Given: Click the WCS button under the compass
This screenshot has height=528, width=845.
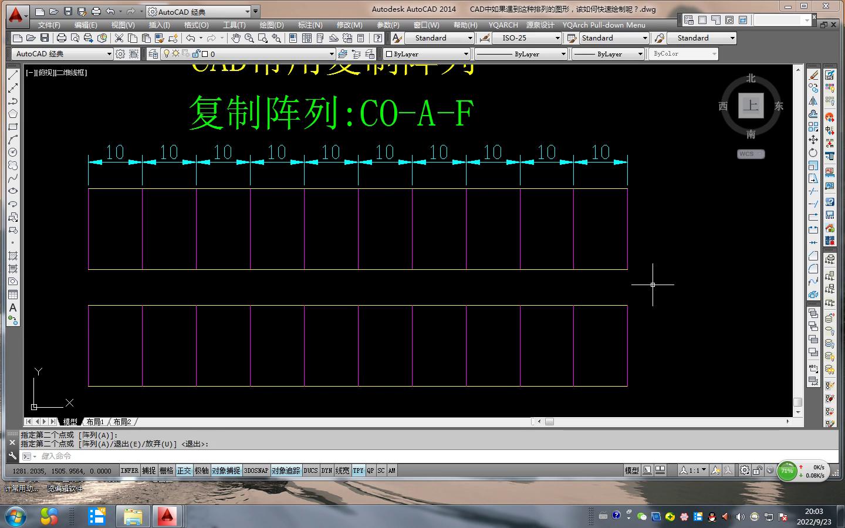Looking at the screenshot, I should pos(751,154).
